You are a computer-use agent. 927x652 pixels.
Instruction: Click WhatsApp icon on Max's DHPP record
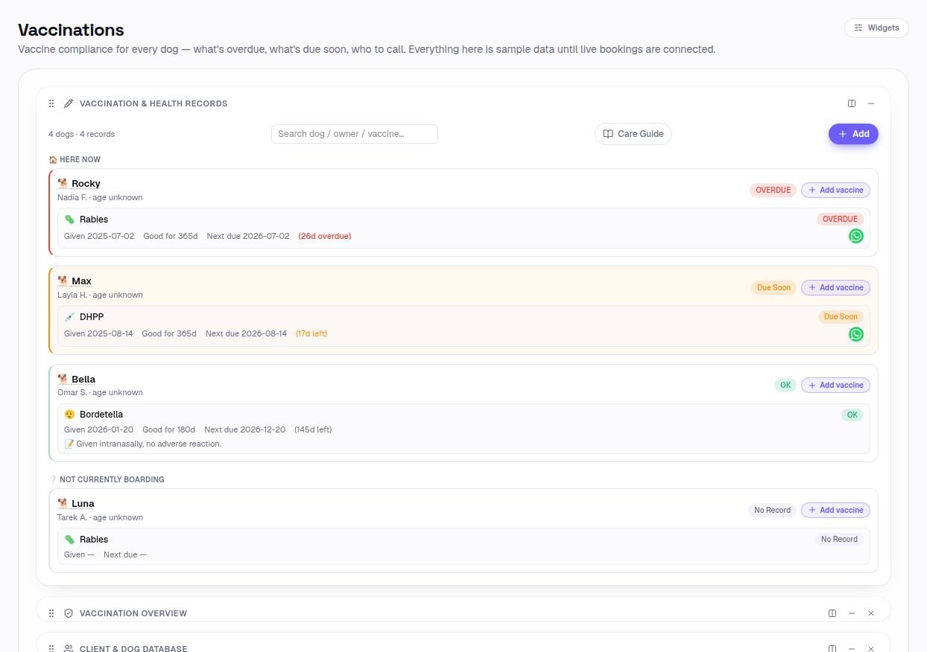(x=855, y=334)
